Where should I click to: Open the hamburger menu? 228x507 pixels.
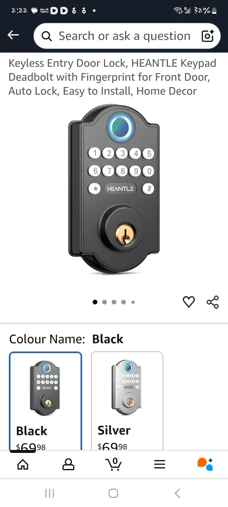tap(159, 464)
